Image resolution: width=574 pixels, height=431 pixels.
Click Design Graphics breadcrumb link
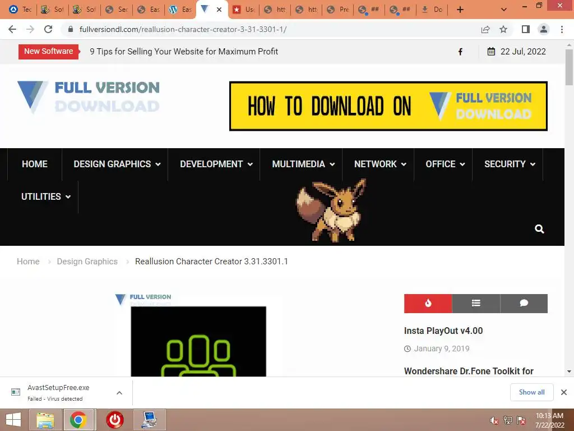tap(87, 262)
